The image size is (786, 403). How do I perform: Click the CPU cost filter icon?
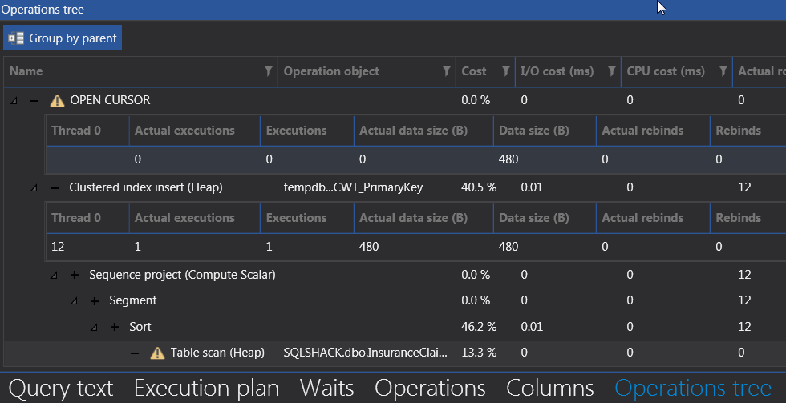tap(723, 71)
